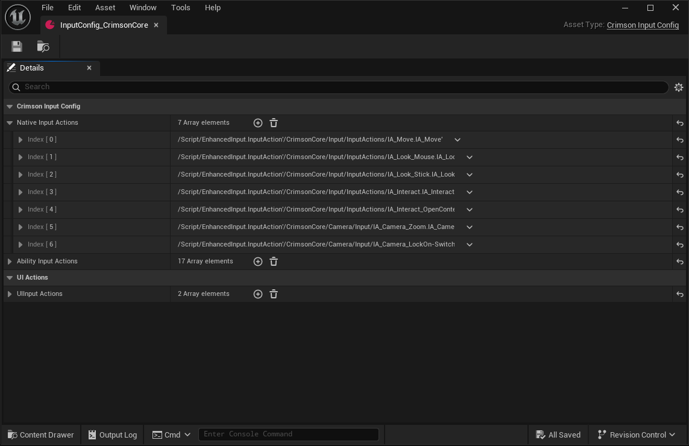Image resolution: width=689 pixels, height=446 pixels.
Task: Open the File menu
Action: tap(48, 7)
